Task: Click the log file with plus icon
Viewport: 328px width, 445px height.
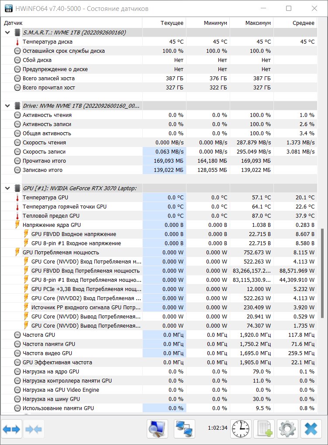Action: pyautogui.click(x=264, y=429)
